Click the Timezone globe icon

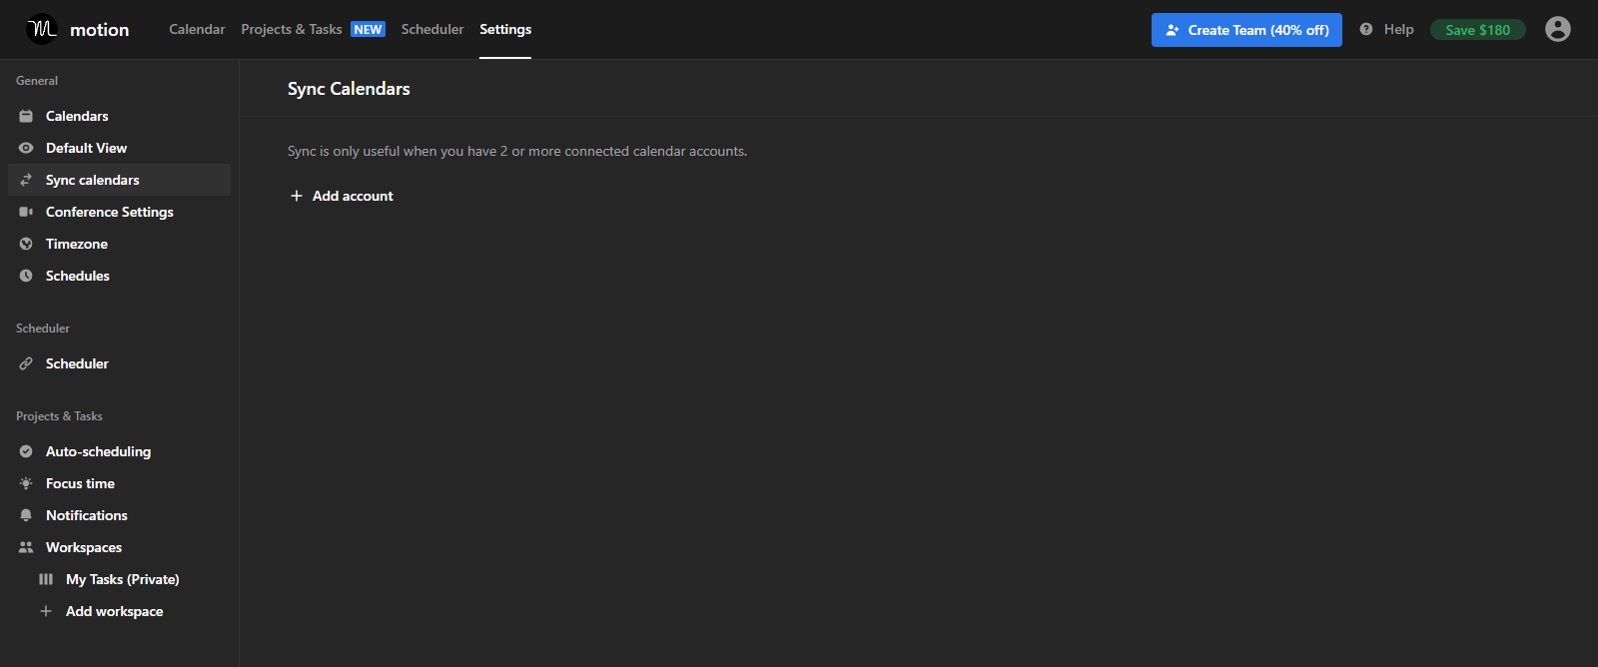26,244
